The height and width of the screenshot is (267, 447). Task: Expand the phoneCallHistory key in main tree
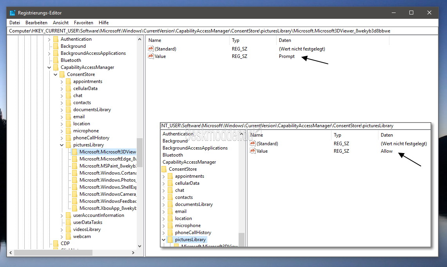coord(62,138)
